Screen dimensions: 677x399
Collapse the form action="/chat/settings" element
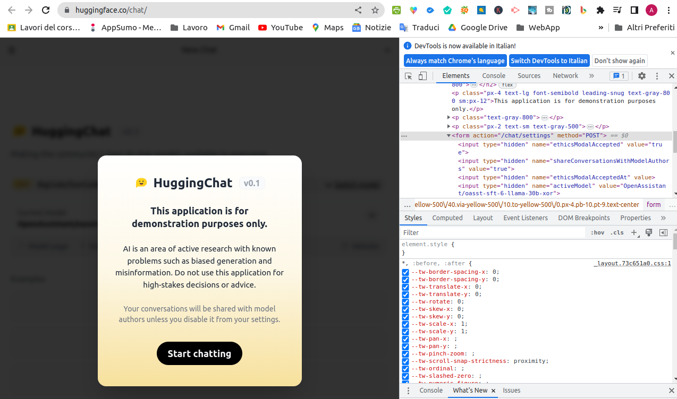[449, 135]
